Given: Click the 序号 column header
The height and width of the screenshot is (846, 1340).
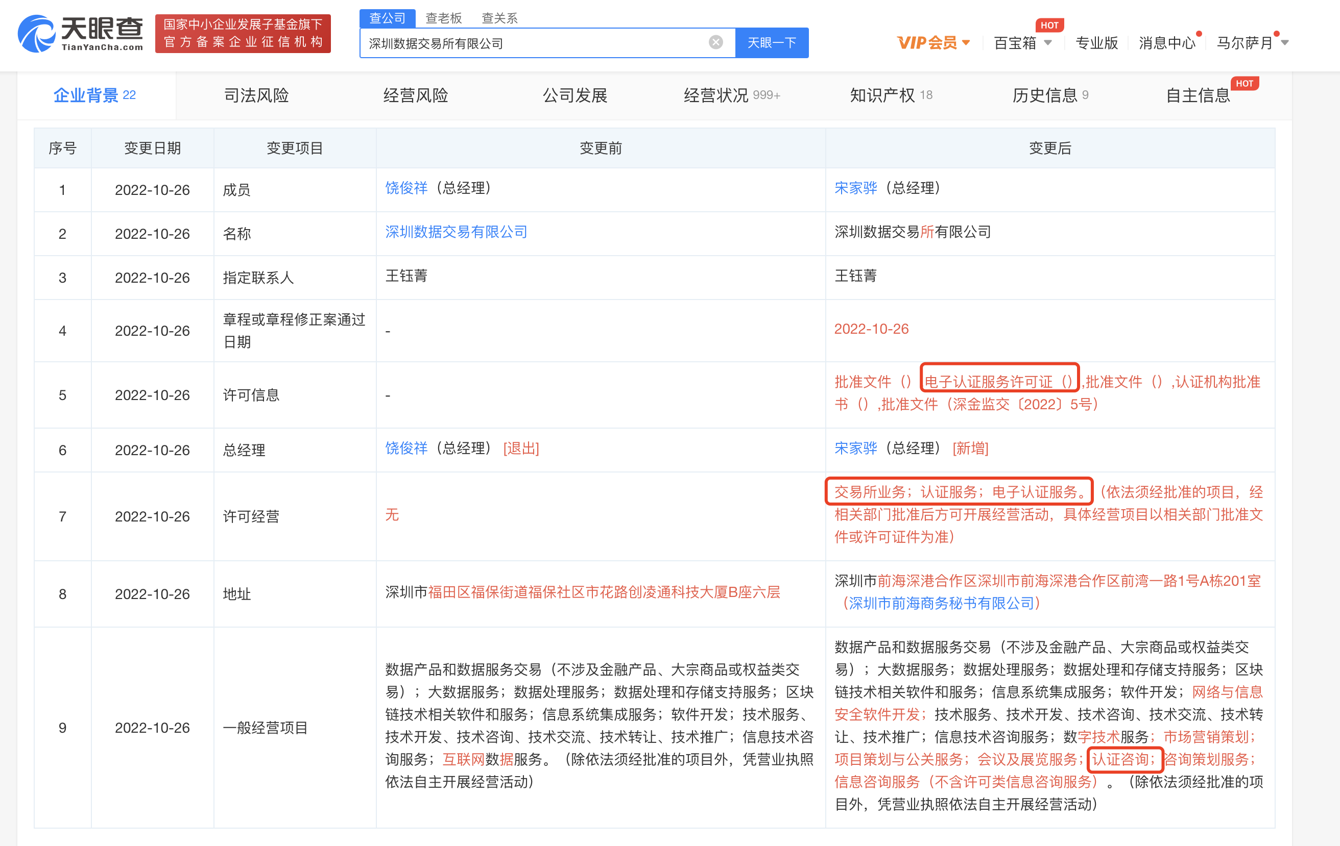Looking at the screenshot, I should pyautogui.click(x=62, y=148).
